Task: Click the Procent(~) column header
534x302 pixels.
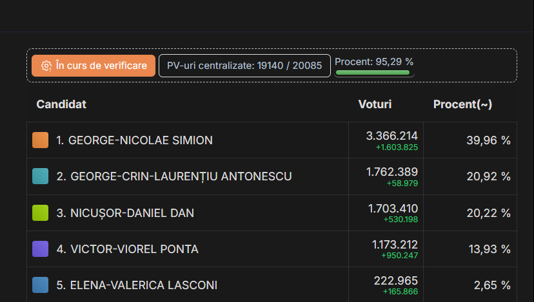Action: click(462, 104)
